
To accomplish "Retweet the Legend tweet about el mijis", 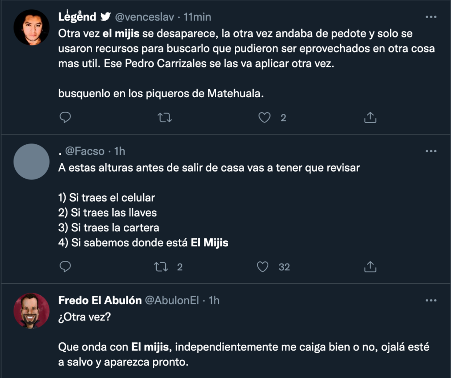I will point(165,117).
